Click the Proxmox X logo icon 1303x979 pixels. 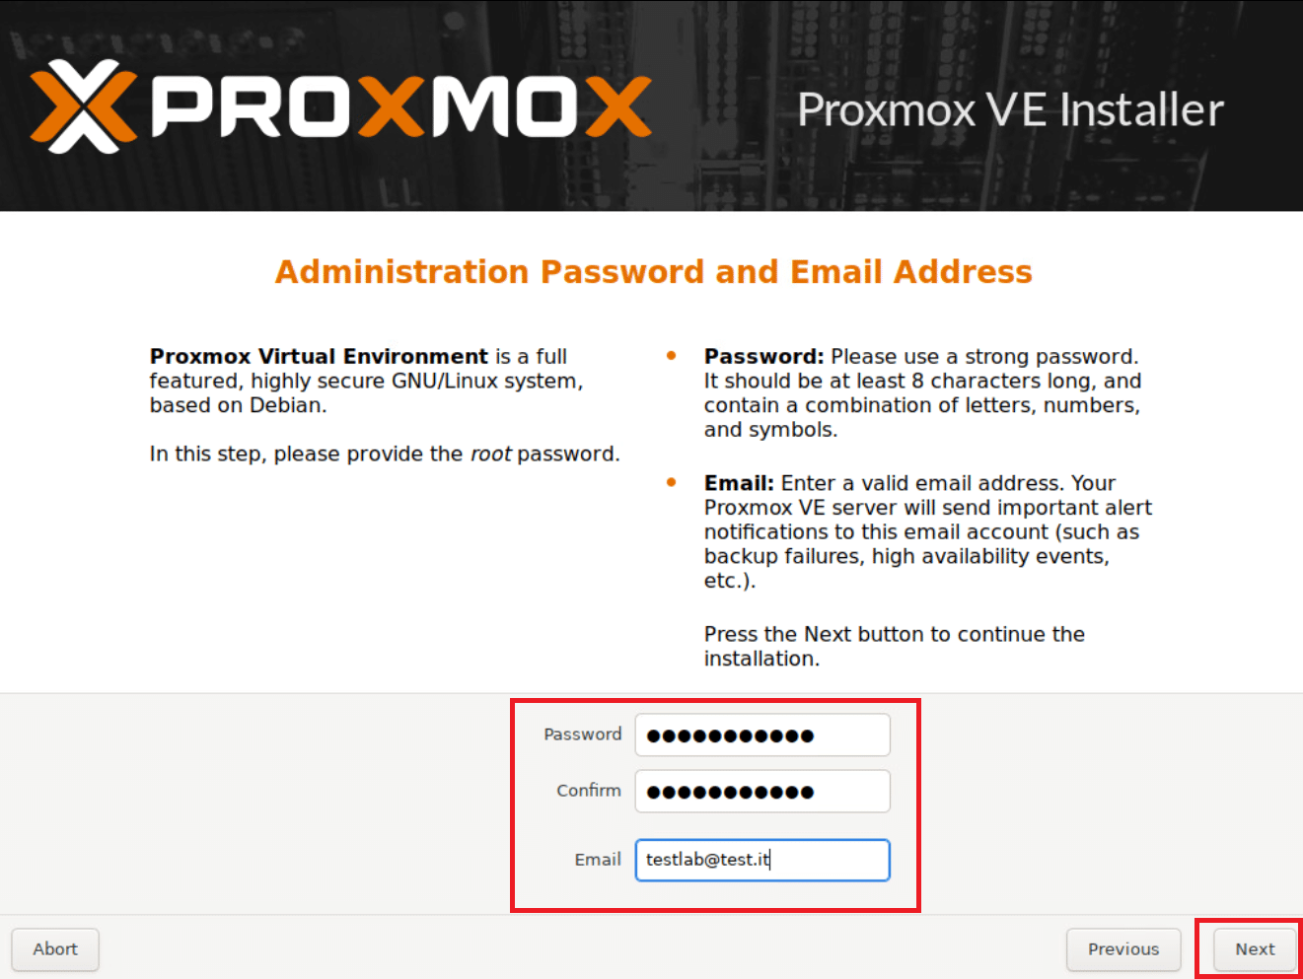[83, 106]
